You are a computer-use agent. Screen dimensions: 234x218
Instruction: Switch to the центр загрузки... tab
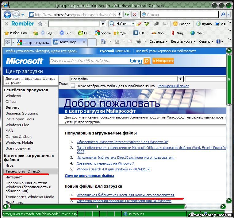34,42
